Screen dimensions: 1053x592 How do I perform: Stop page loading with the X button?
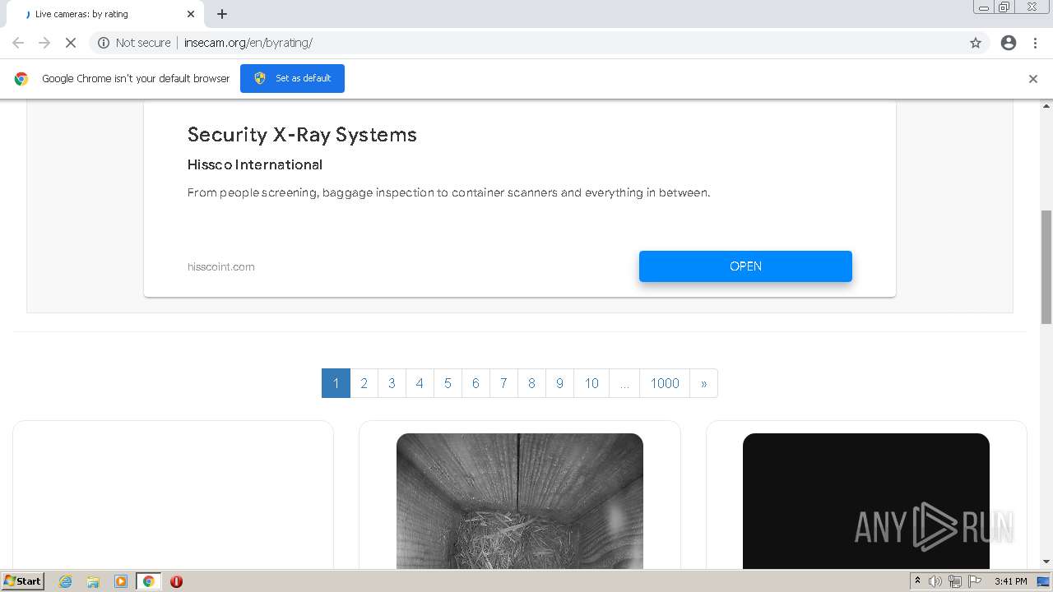click(71, 43)
